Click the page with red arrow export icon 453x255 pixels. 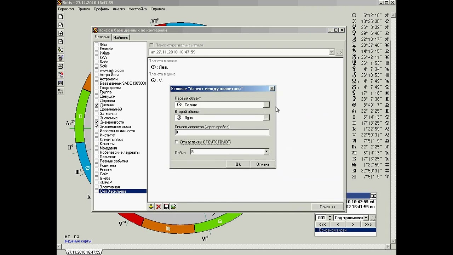pyautogui.click(x=61, y=75)
